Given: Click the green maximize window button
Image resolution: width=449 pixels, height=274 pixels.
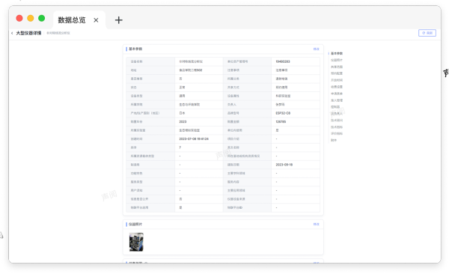Looking at the screenshot, I should tap(41, 19).
